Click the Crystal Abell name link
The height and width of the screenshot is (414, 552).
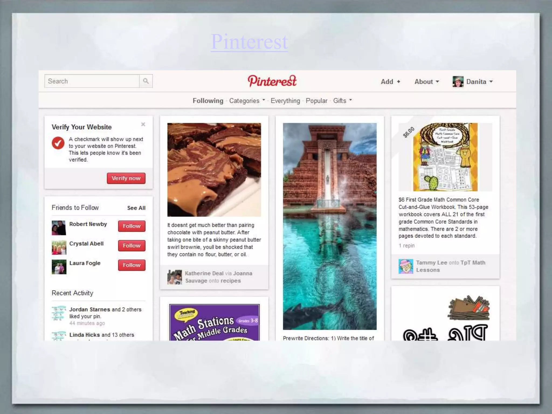(87, 244)
